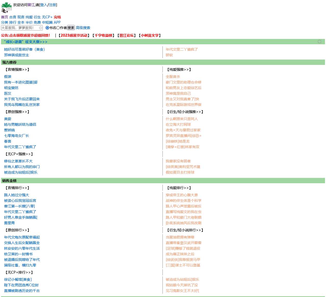Click the Jinjiang logo image
This screenshot has height=297, width=326.
[7, 7]
